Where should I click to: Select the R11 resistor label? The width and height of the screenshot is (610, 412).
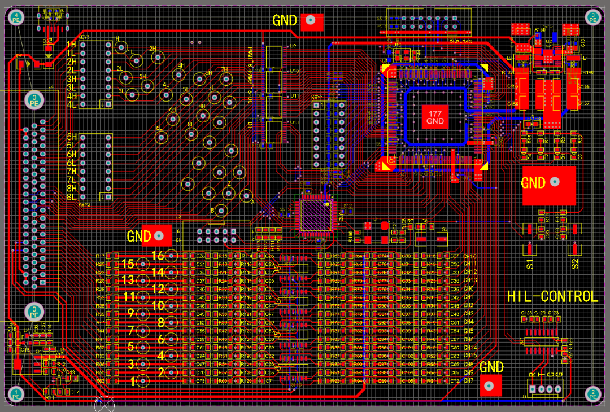[49, 398]
